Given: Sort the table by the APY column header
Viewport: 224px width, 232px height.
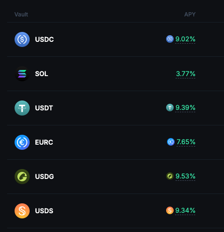Looking at the screenshot, I should click(190, 15).
